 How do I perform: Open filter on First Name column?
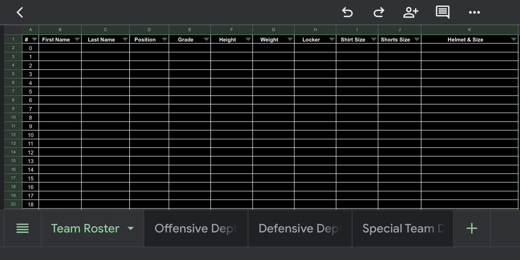point(77,39)
